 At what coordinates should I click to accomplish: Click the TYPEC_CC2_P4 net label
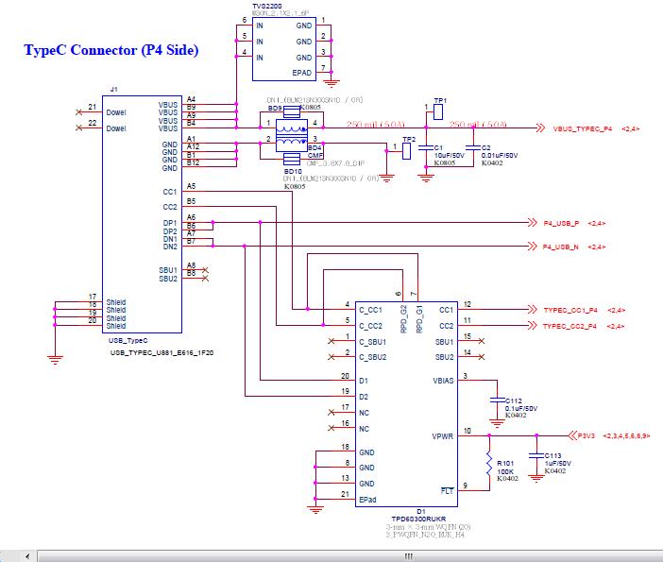point(569,326)
